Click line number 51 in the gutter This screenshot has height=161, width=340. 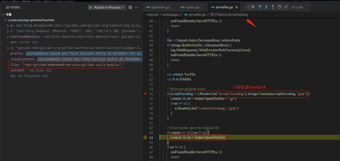[x=151, y=74]
